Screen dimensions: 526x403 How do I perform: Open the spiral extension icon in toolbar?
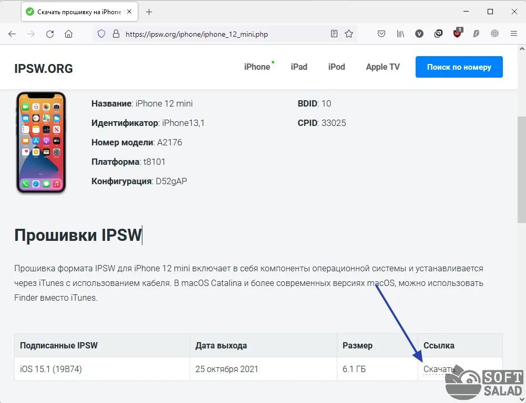point(438,34)
